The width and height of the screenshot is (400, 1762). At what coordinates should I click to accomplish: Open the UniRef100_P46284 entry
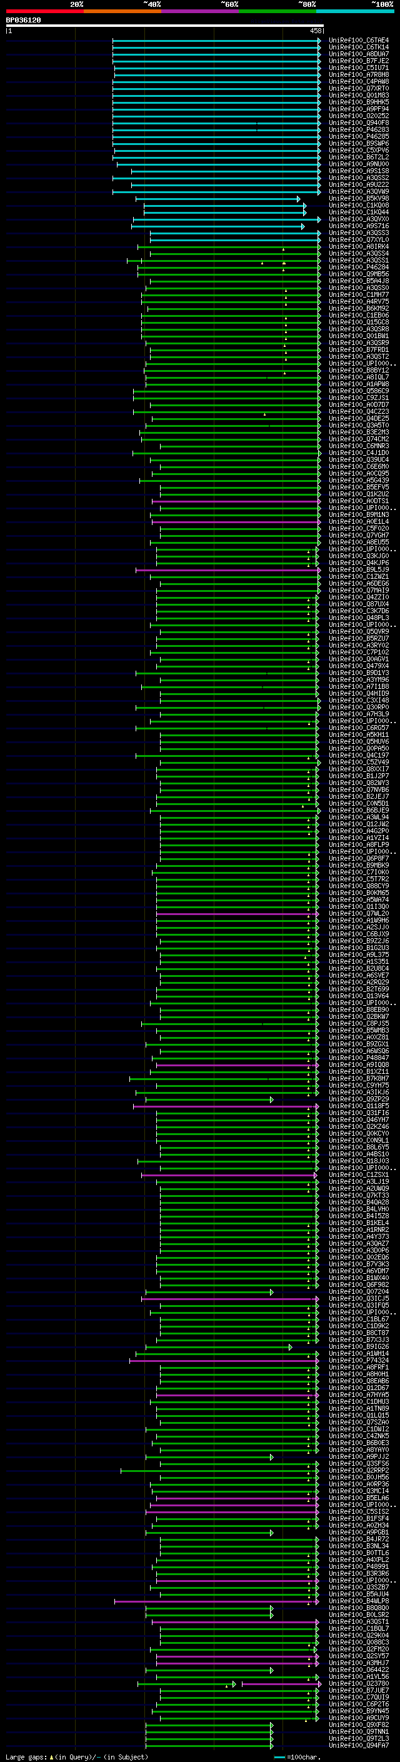358,268
